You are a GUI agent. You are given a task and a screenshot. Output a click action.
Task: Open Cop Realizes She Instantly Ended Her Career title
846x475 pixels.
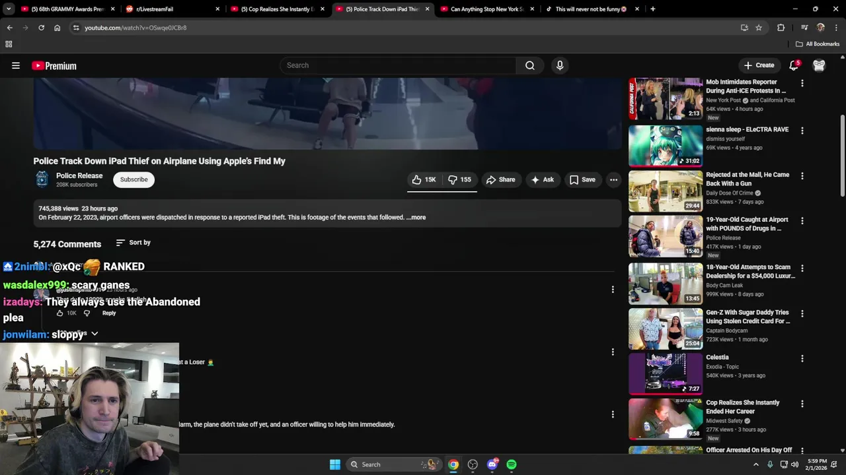point(742,407)
